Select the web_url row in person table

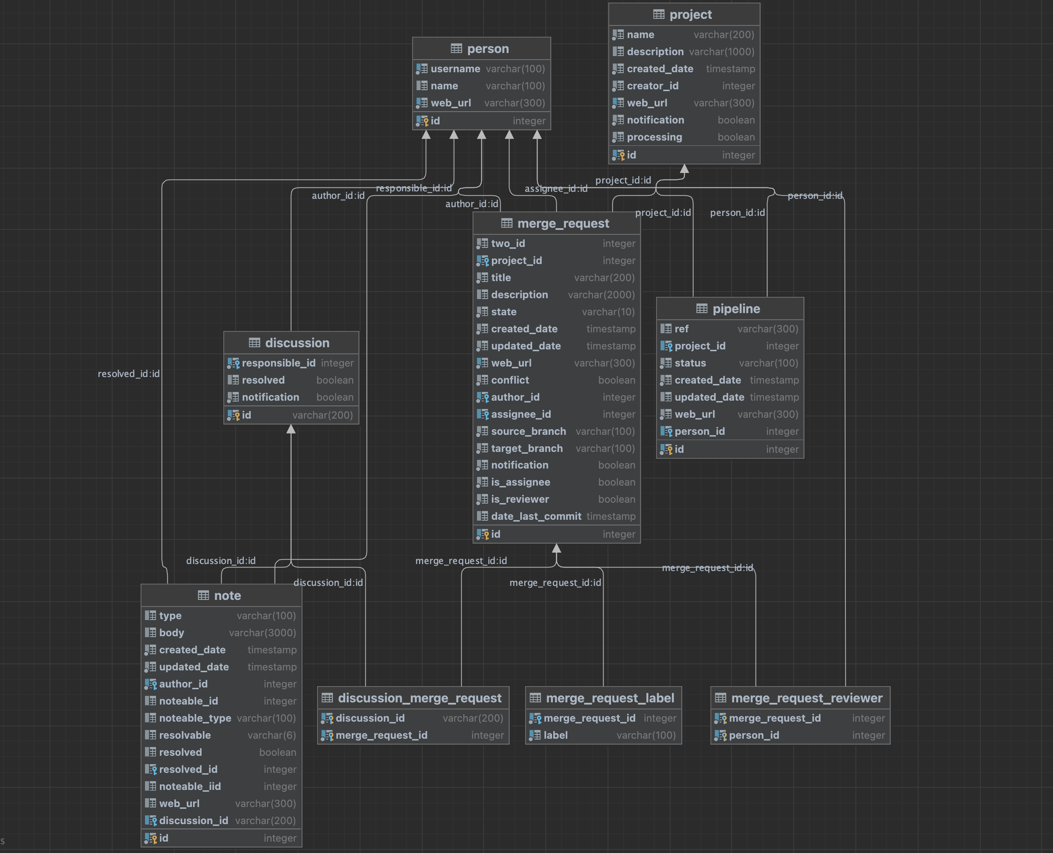click(x=481, y=103)
